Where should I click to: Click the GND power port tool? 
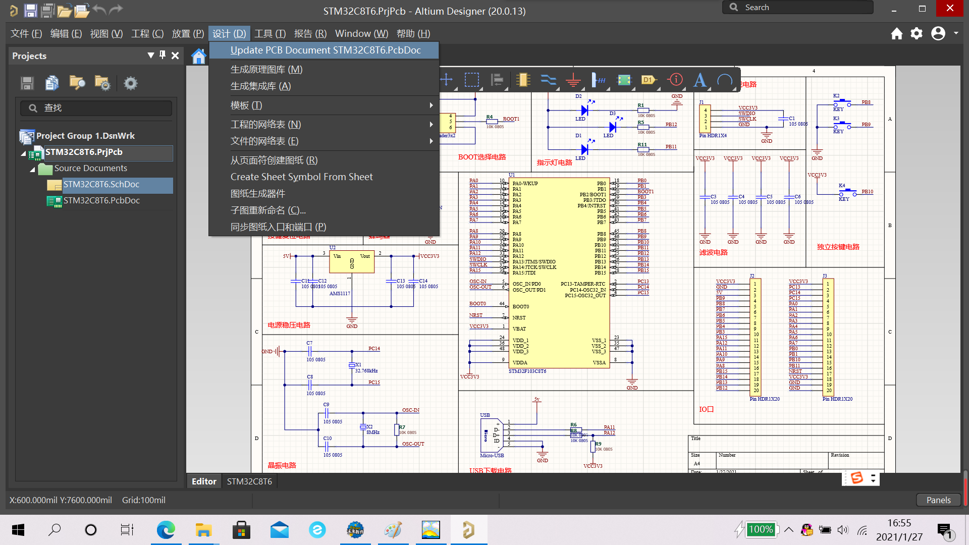[x=573, y=80]
